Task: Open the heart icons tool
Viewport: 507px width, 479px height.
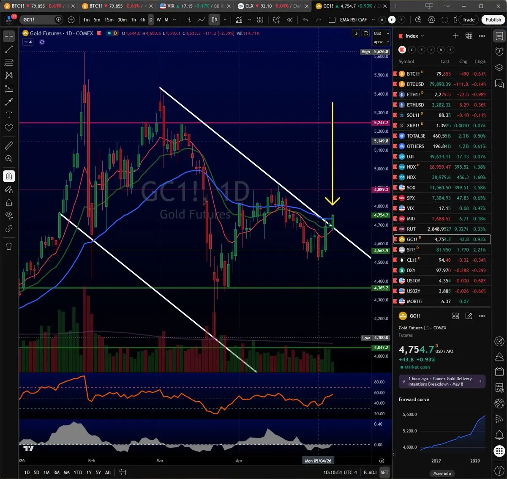Action: (x=9, y=128)
